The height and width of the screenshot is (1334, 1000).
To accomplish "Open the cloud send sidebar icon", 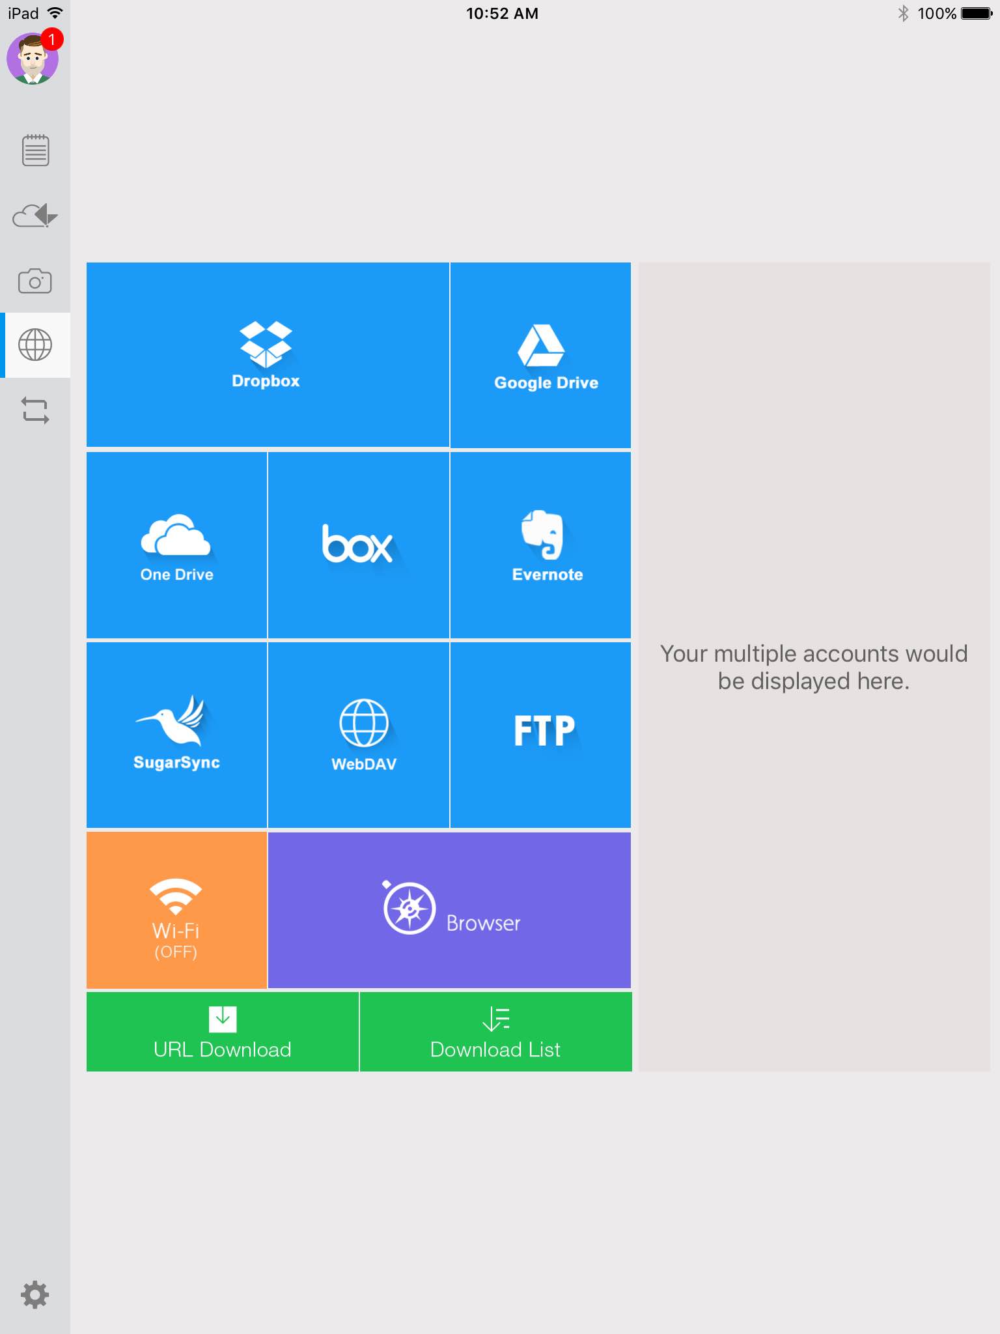I will click(x=35, y=215).
